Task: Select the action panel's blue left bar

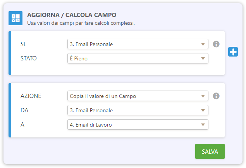Action: (10, 110)
